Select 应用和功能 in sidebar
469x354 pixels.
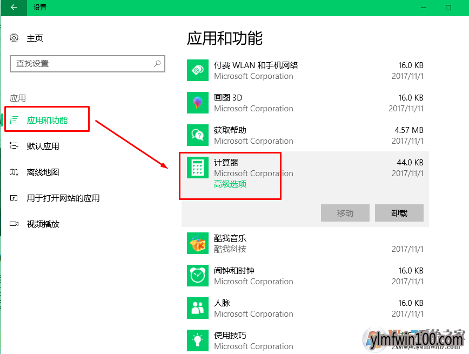pyautogui.click(x=47, y=121)
